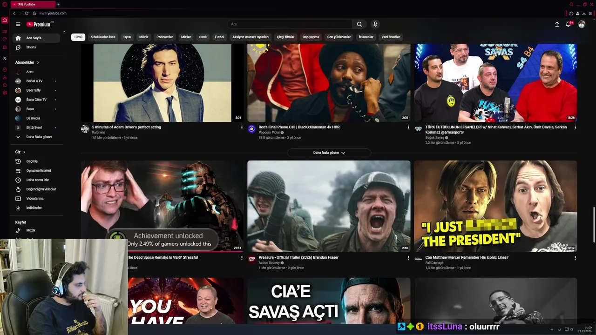Open the account avatar menu

582,24
